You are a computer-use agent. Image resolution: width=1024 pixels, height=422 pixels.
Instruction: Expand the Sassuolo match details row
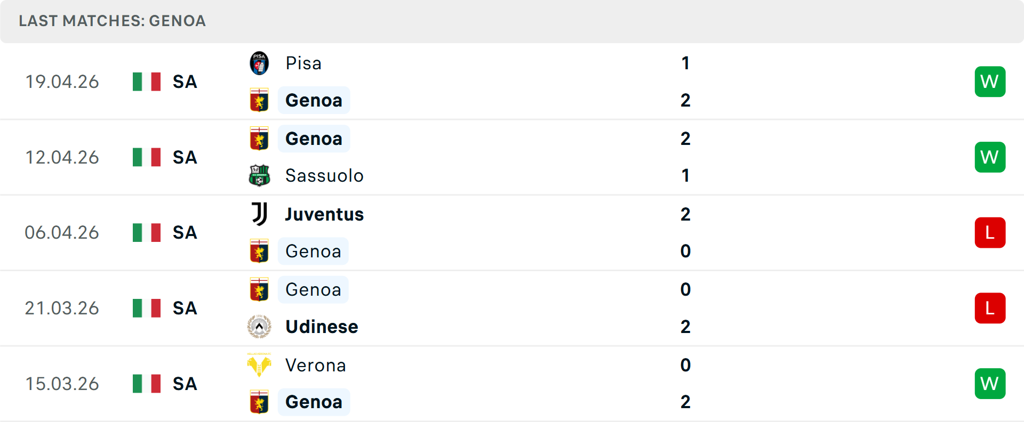coord(512,157)
